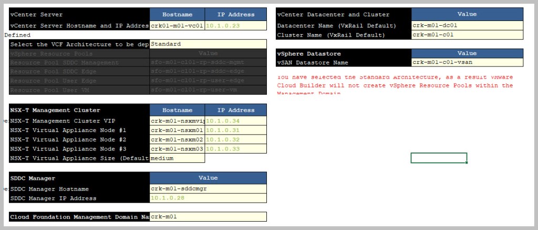Viewport: 538px width, 230px height.
Task: Click Resource Pool SDDC Edge label
Action: 79,72
